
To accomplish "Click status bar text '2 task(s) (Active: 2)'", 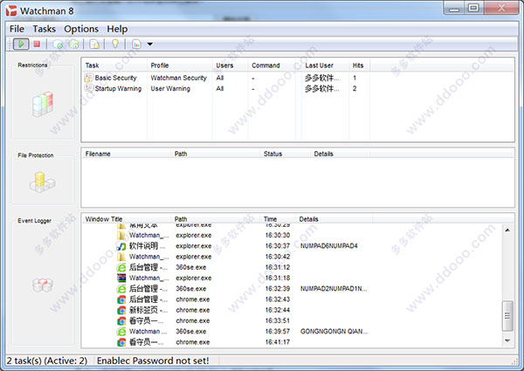I will point(47,361).
